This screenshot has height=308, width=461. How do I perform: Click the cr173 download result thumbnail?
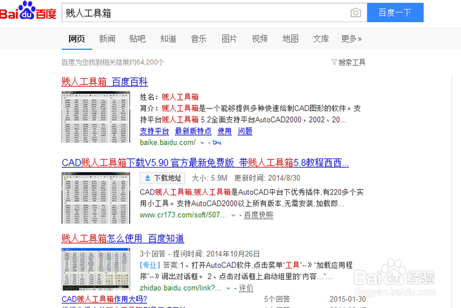96,198
